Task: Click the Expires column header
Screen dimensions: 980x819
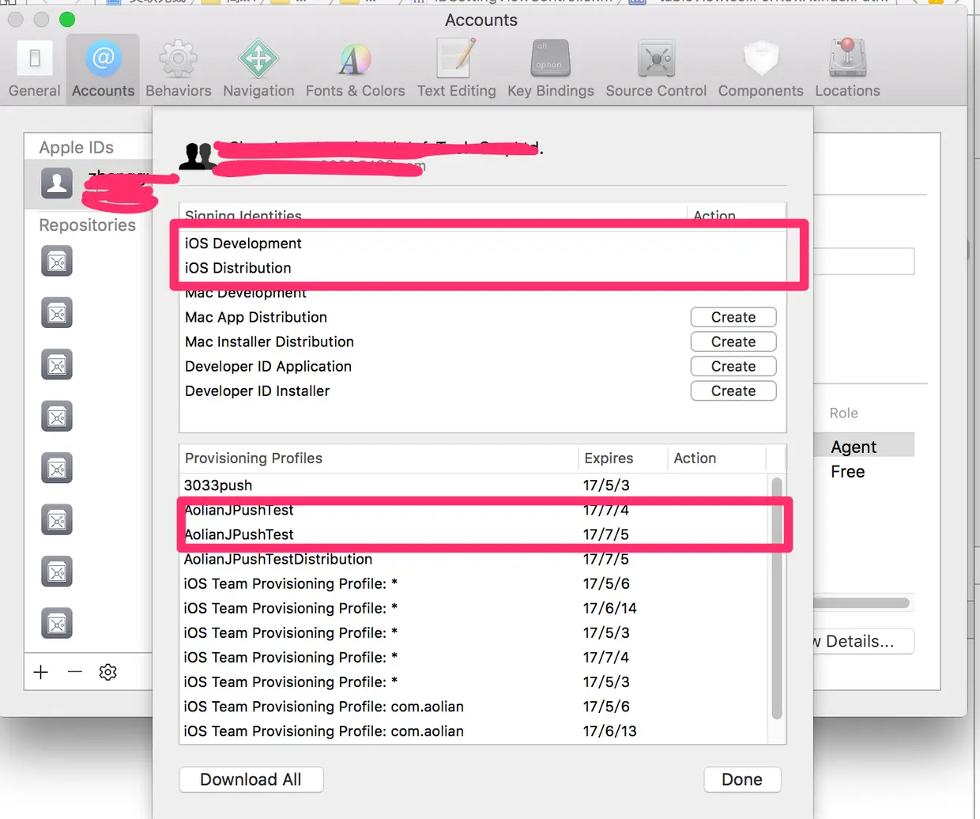Action: (623, 459)
